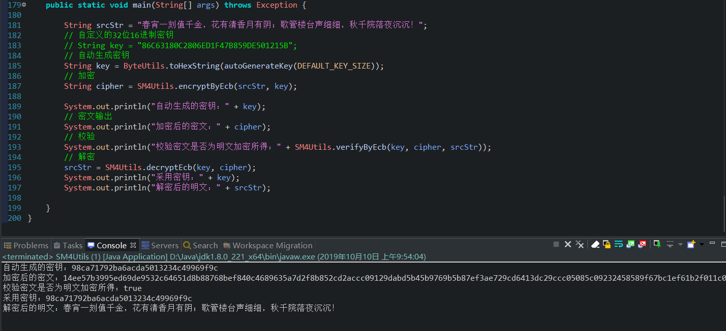726x331 pixels.
Task: Open the dropdown arrow beside Open Console
Action: pos(702,244)
